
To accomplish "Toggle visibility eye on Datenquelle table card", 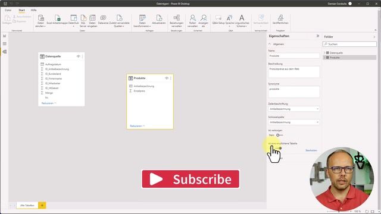I will pos(78,56).
